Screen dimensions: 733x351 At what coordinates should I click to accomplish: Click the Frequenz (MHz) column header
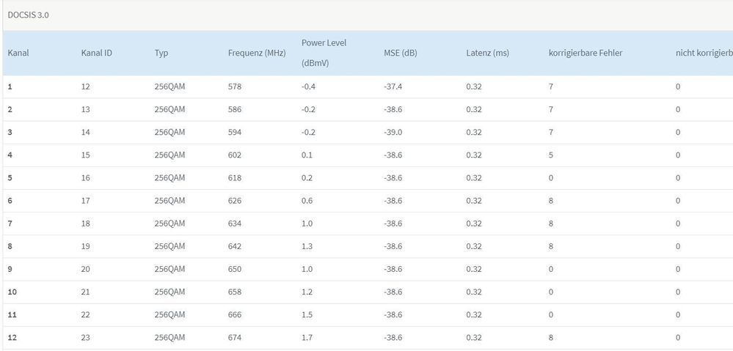257,53
